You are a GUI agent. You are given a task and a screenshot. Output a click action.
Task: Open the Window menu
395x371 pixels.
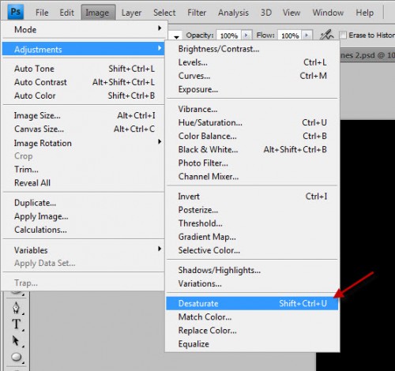click(x=328, y=13)
